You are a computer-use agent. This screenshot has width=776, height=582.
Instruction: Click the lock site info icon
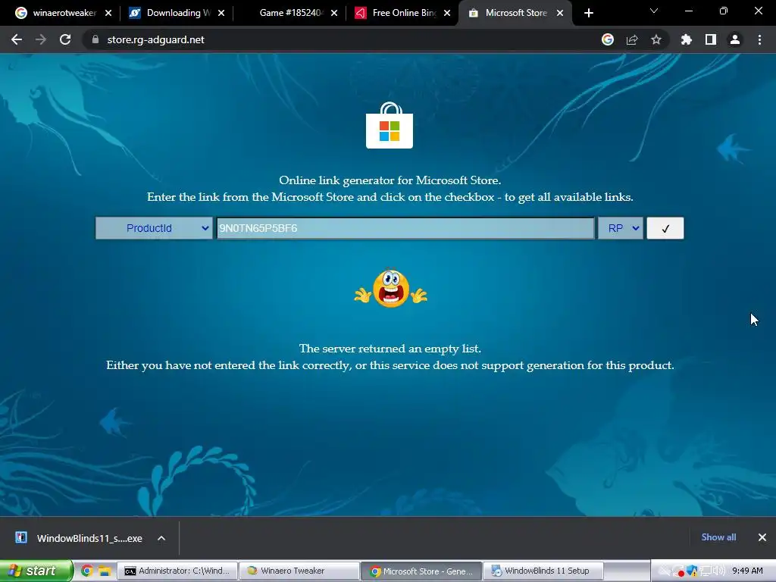point(95,39)
